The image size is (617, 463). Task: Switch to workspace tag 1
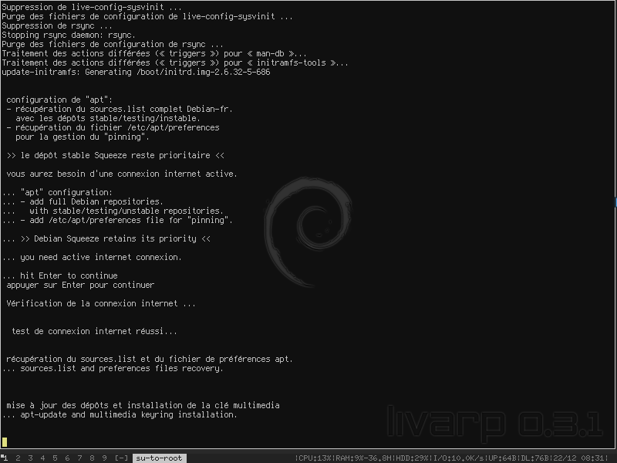(x=5, y=458)
